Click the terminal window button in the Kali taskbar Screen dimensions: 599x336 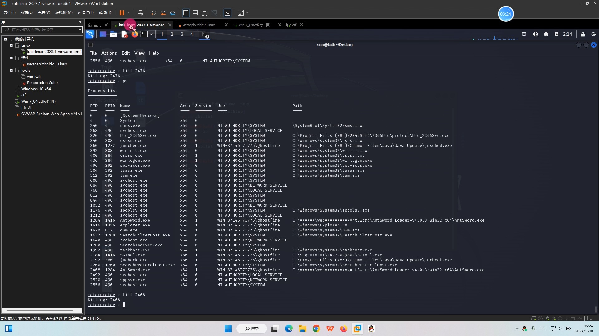(205, 35)
